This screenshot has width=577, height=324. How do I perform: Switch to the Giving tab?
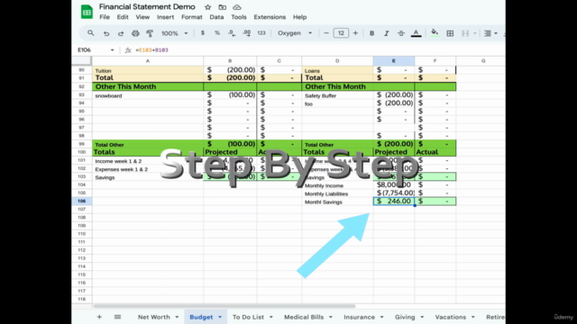coord(405,317)
